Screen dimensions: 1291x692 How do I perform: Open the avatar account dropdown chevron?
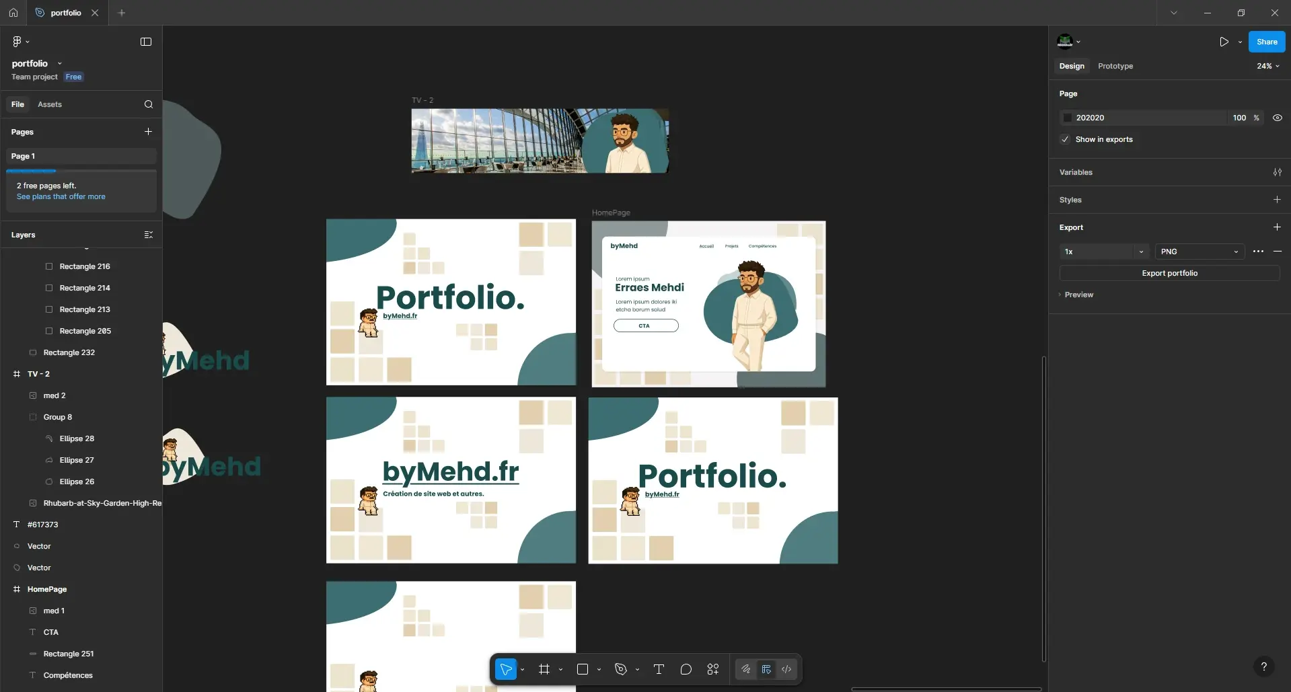[x=1078, y=42]
